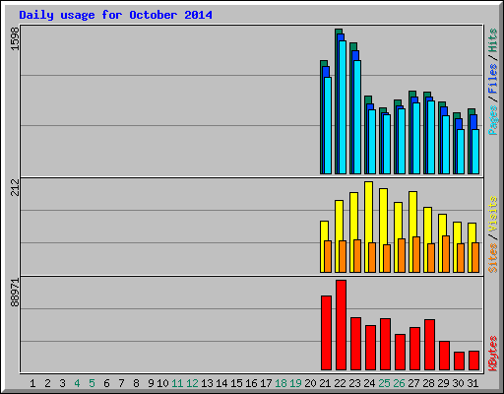Click day 21 on the x-axis
Screen dimensions: 504x394
[325, 383]
